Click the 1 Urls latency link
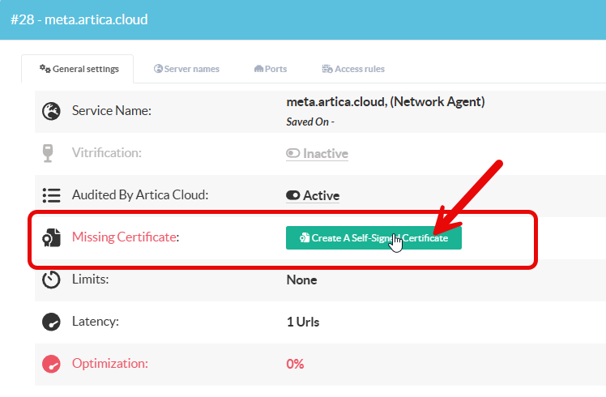The height and width of the screenshot is (397, 606). click(x=303, y=322)
